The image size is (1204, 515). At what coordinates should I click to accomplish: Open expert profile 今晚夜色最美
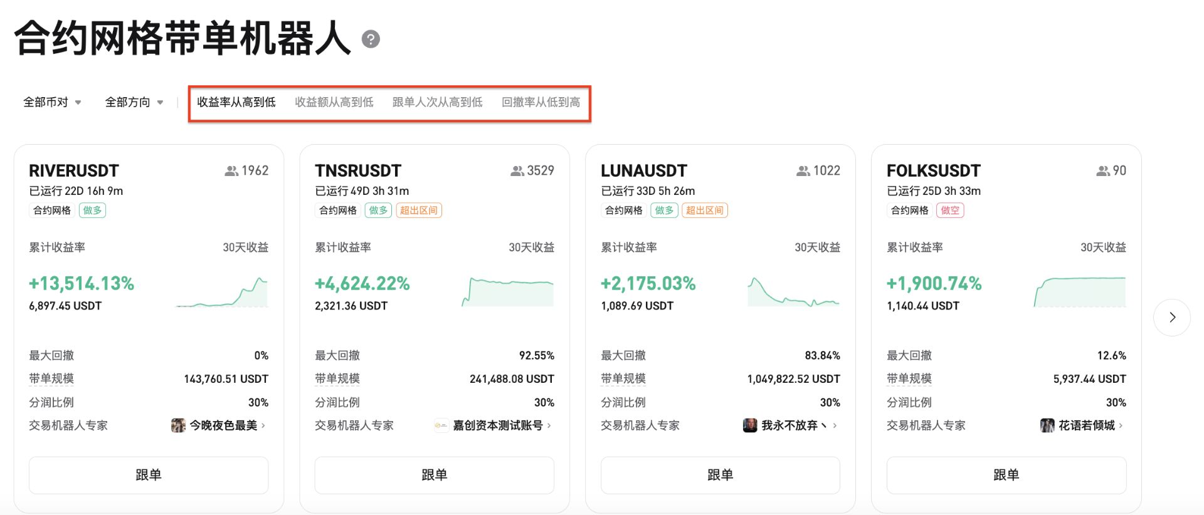point(223,425)
